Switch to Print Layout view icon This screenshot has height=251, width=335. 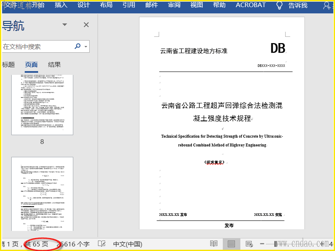pos(231,243)
